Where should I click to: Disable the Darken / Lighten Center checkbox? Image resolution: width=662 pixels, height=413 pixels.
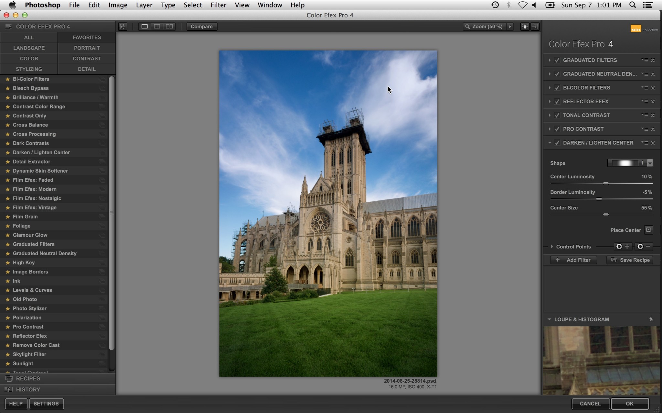(557, 143)
